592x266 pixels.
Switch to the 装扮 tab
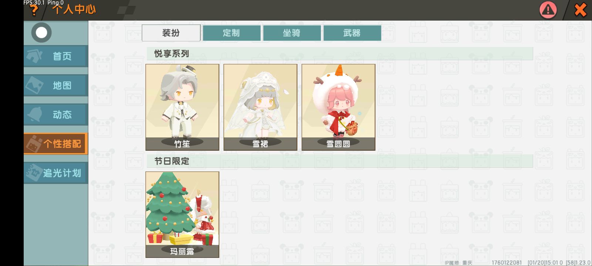pos(171,33)
